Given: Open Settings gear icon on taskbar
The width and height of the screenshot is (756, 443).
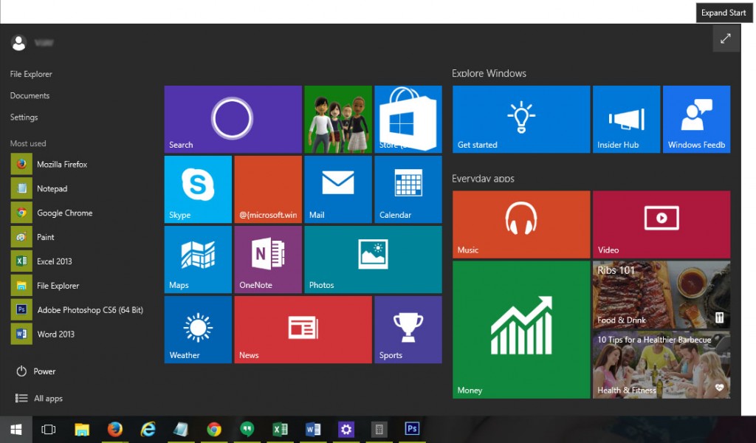Looking at the screenshot, I should coord(346,430).
